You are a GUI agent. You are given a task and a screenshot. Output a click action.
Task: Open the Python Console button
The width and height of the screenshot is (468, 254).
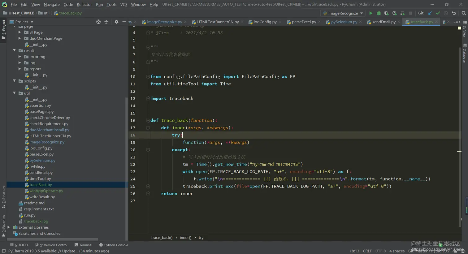point(113,245)
